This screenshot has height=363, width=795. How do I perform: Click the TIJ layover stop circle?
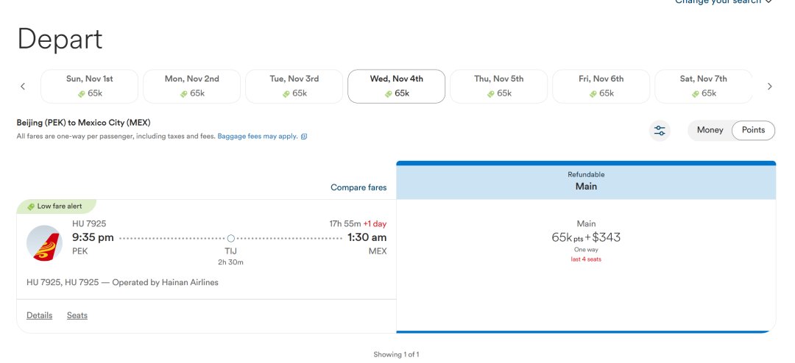pyautogui.click(x=230, y=238)
